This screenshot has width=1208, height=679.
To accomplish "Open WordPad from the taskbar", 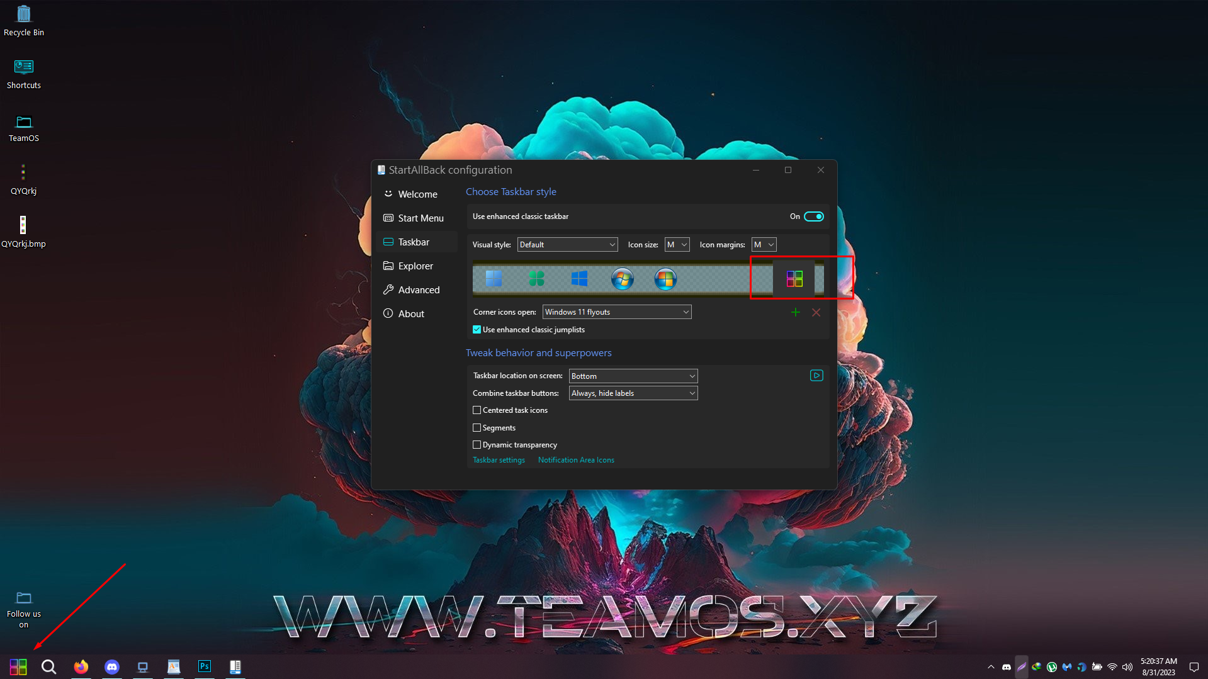I will pyautogui.click(x=174, y=666).
